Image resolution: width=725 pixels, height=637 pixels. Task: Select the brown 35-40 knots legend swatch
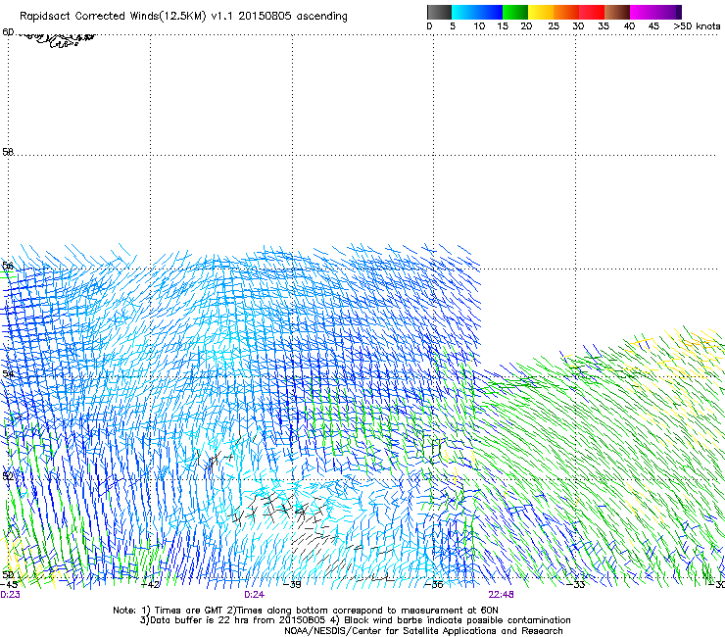point(617,12)
